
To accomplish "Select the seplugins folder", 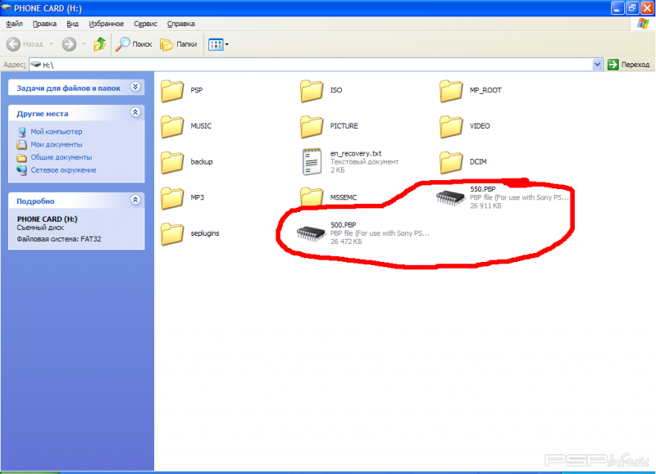I will (x=172, y=233).
